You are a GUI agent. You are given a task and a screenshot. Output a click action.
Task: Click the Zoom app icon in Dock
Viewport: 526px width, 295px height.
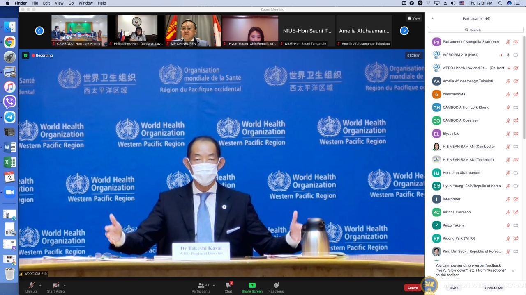10,192
